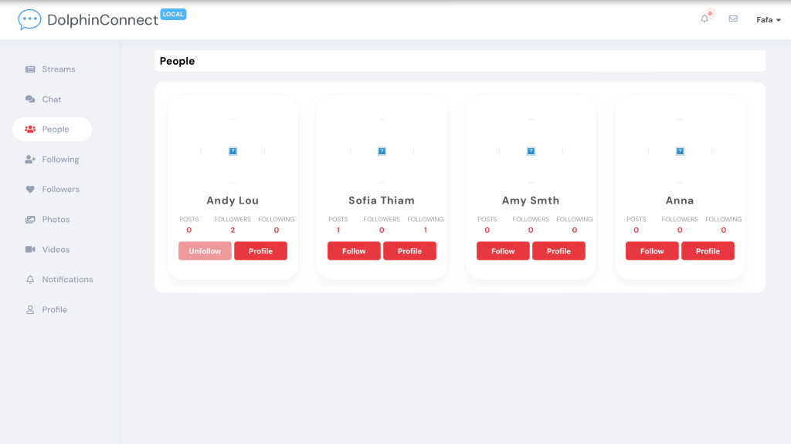Follow Amy Smth

click(x=503, y=251)
